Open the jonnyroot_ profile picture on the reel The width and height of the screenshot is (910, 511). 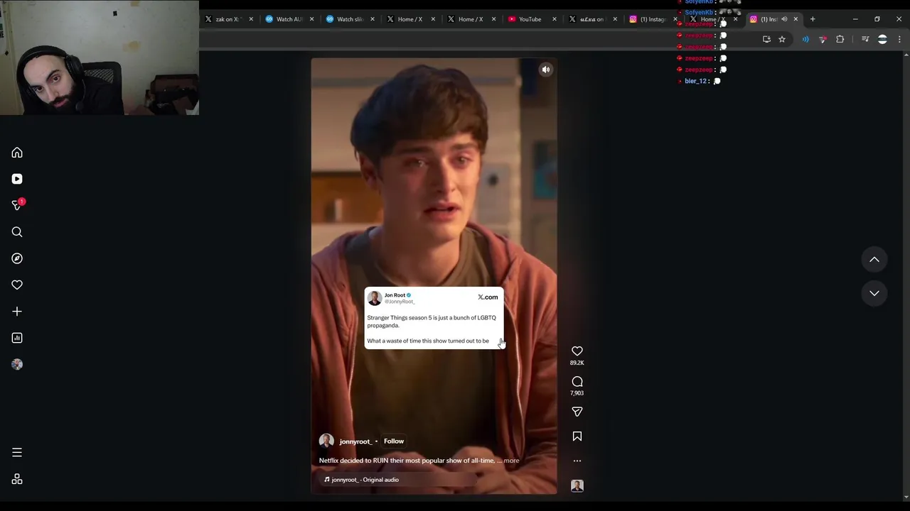coord(326,441)
